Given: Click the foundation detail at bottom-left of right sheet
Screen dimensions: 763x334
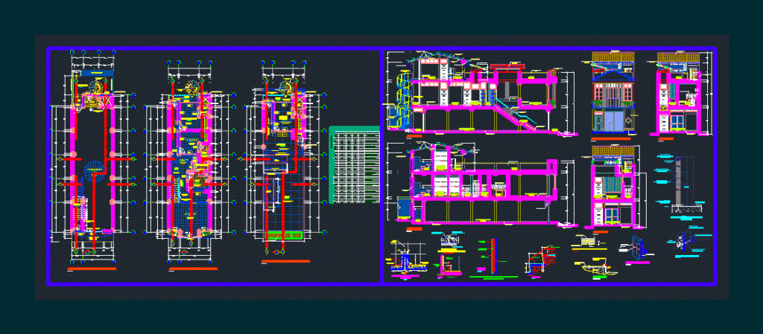Looking at the screenshot, I should [405, 260].
